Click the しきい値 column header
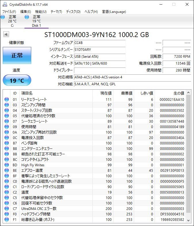Image resolution: width=194 pixels, height=226 pixels. click(144, 93)
